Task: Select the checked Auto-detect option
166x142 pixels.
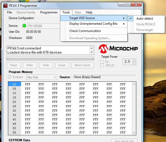Action: [146, 19]
